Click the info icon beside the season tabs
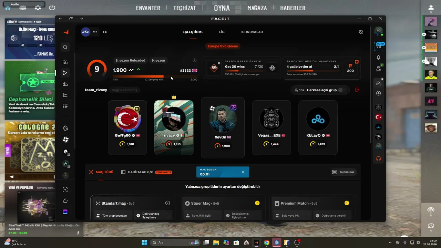 pyautogui.click(x=194, y=61)
